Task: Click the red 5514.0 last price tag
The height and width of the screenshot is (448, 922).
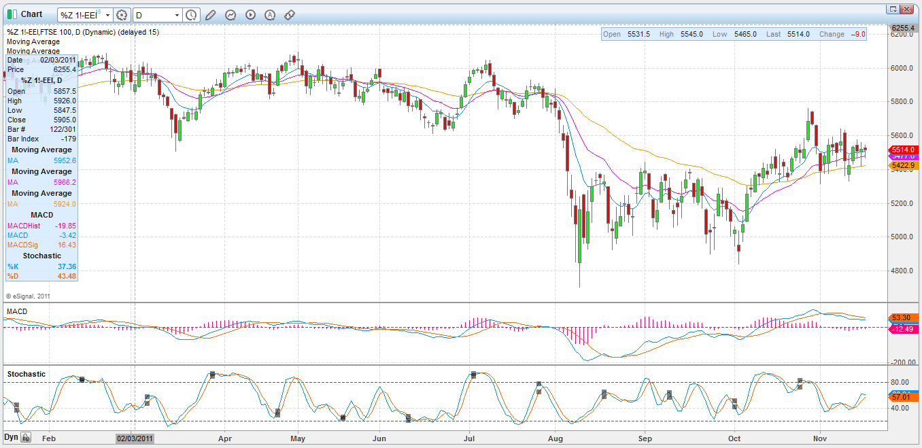Action: click(904, 150)
